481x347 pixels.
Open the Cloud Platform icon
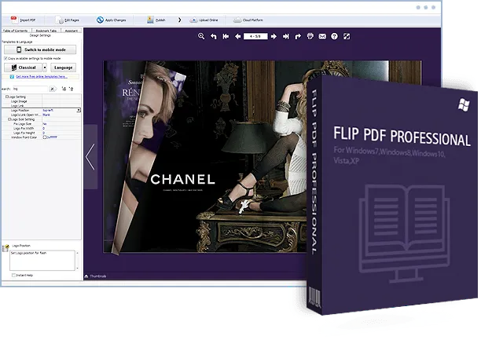(x=237, y=20)
